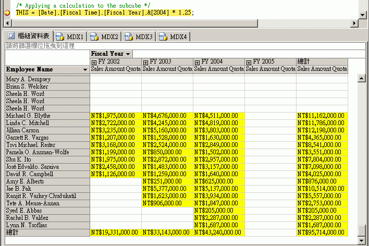Click the NT$4,511,000.00 cell for Michael G. Blythe
369x246 pixels.
click(219, 116)
